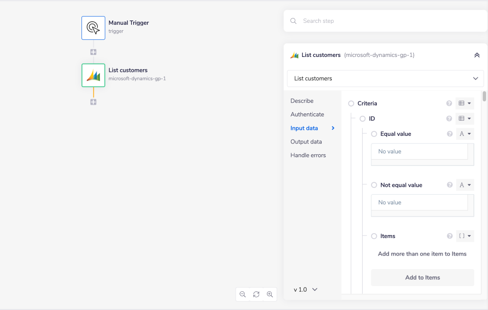Viewport: 488px width, 310px height.
Task: Zoom in the workflow canvas
Action: [270, 294]
